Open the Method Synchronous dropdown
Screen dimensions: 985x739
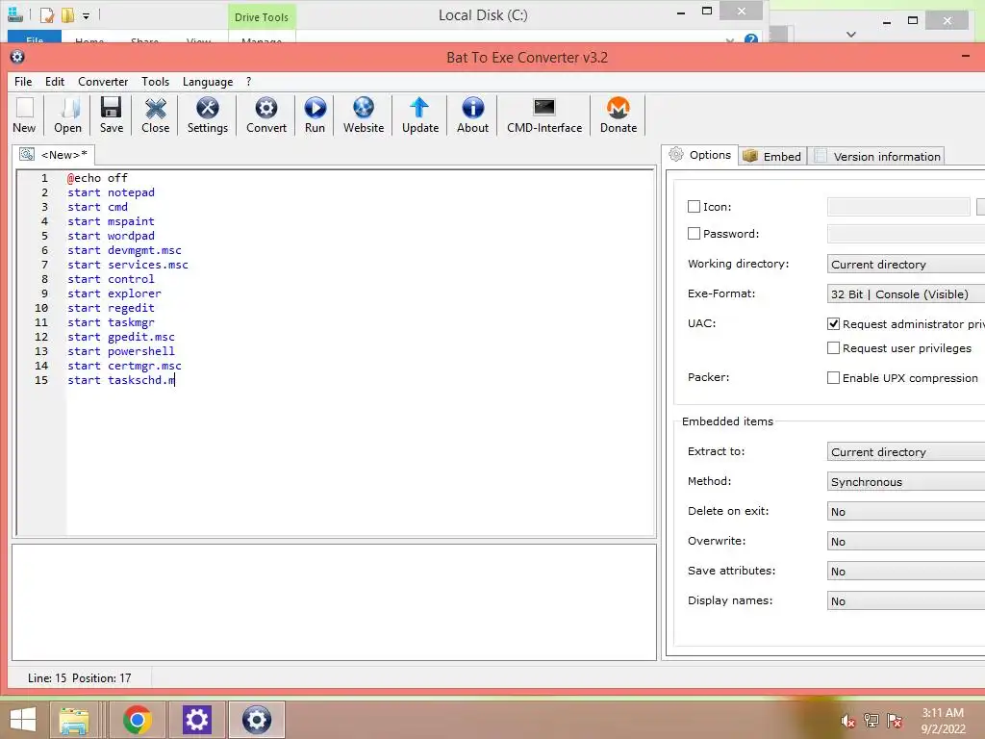point(906,481)
